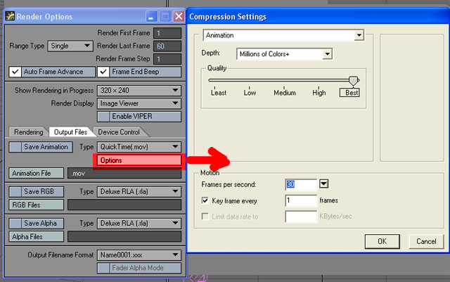
Task: Enable Save Alpha toggle
Action: coord(36,224)
